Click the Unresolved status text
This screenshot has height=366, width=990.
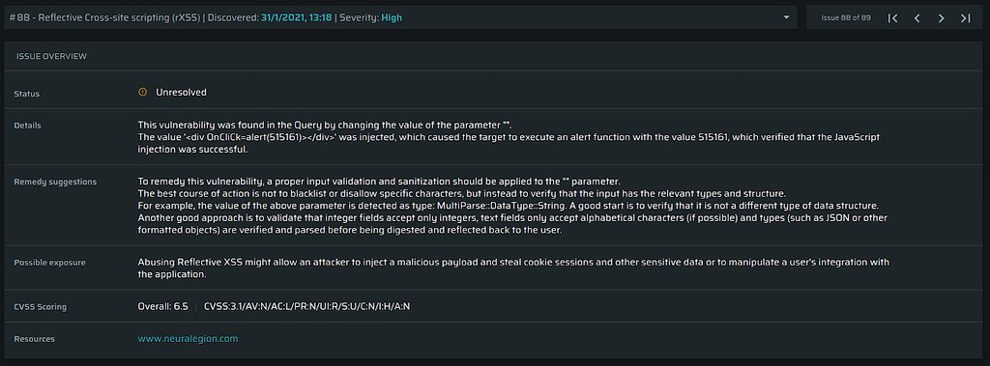(181, 92)
